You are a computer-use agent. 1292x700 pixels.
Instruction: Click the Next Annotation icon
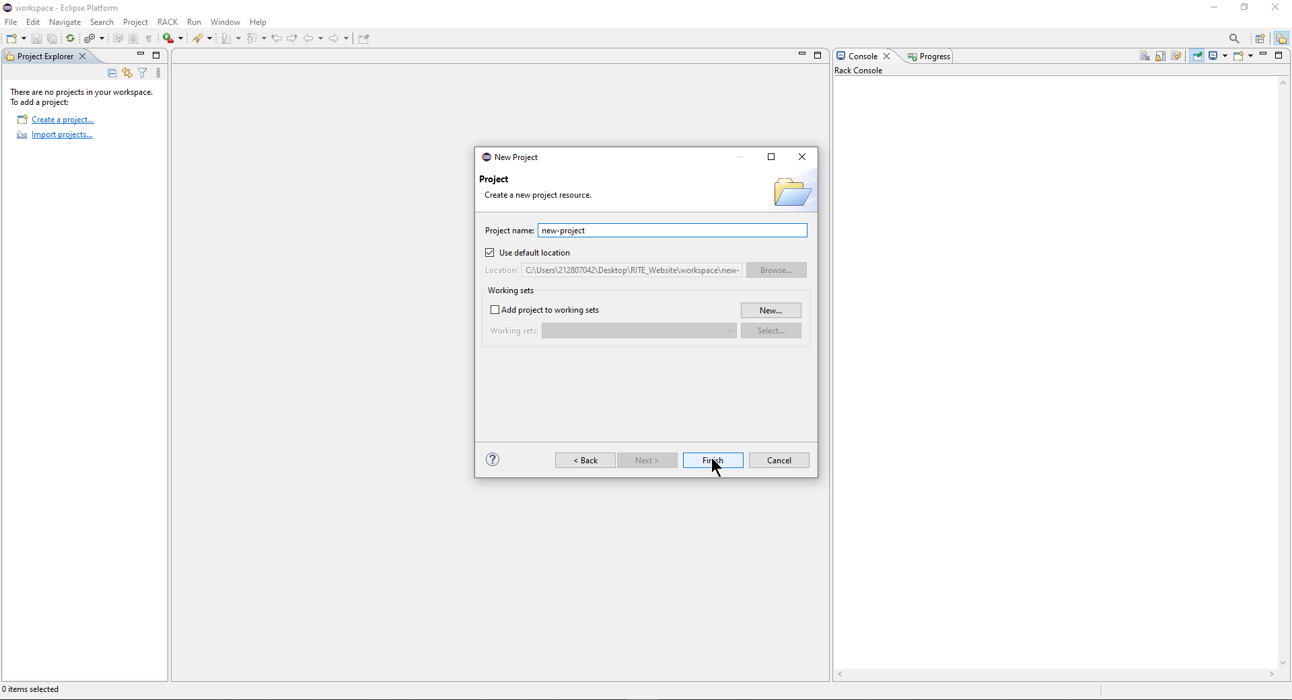[x=227, y=38]
